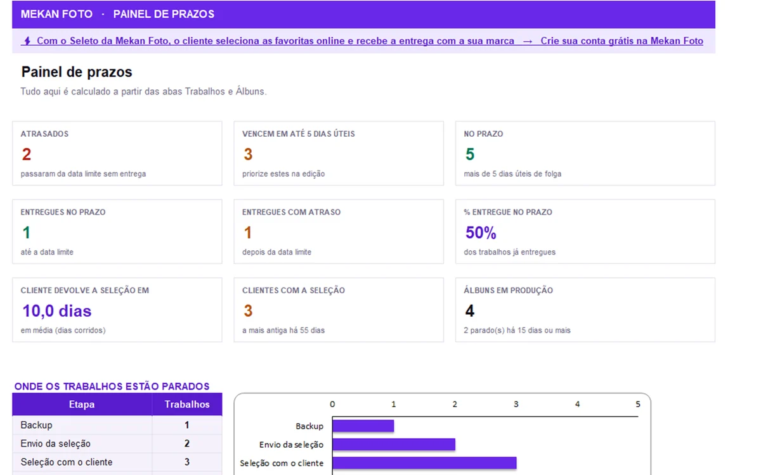Select the value 1 under Entregues com atraso
Screen dimensions: 761x475
[248, 232]
